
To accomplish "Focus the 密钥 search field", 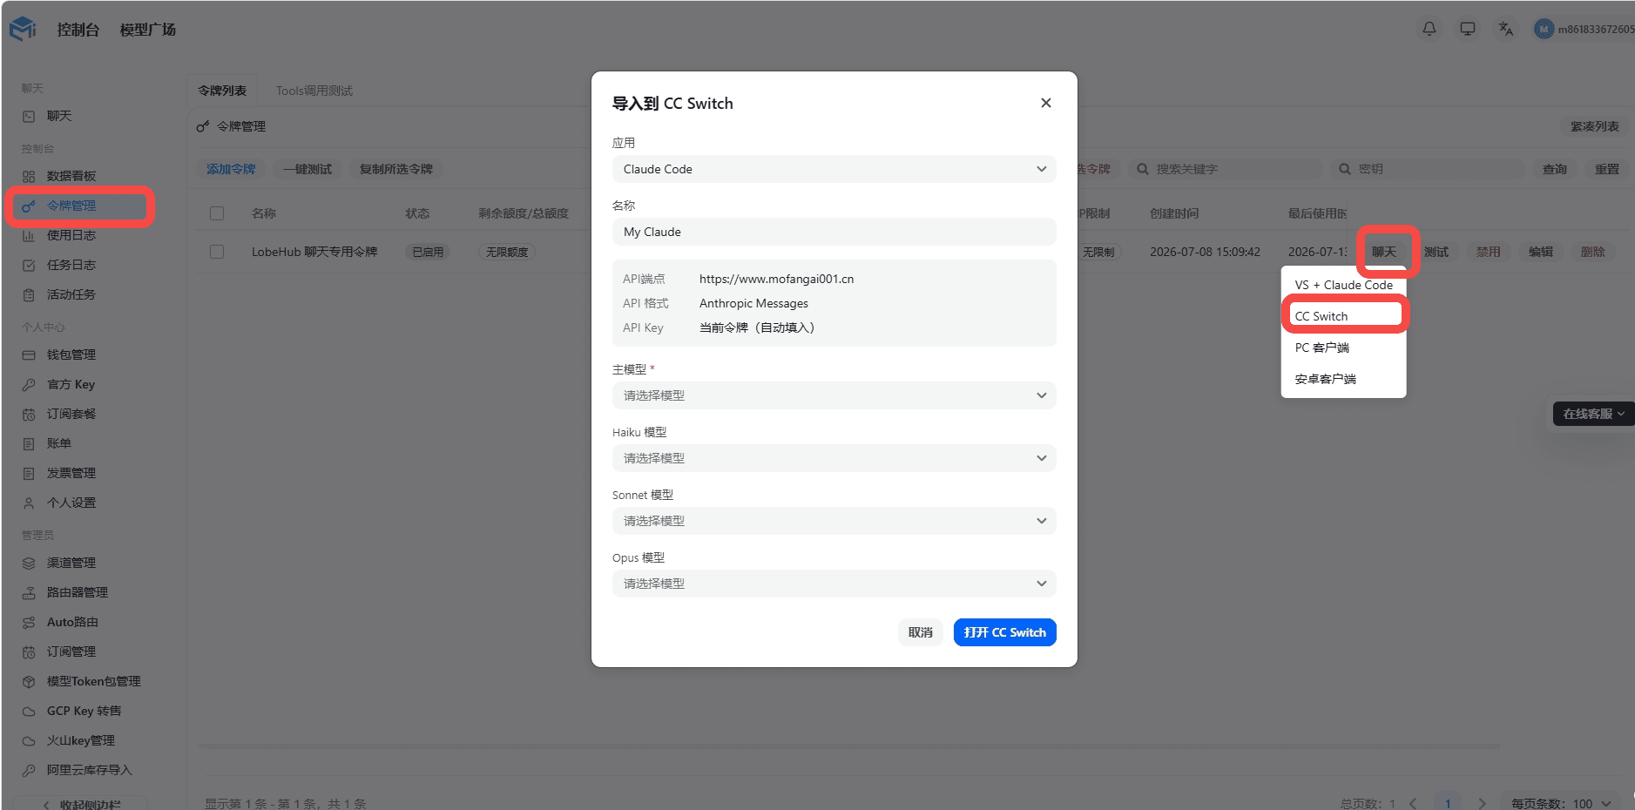I will point(1429,169).
